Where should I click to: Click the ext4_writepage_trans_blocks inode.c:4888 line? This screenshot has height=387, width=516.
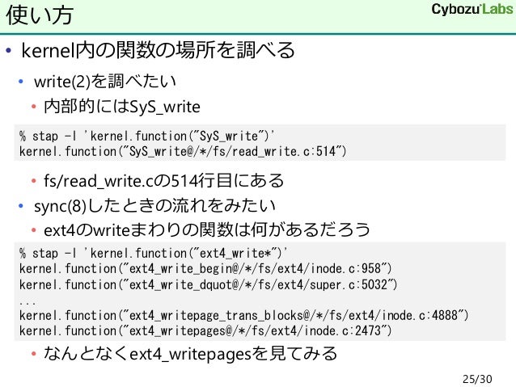pos(244,315)
